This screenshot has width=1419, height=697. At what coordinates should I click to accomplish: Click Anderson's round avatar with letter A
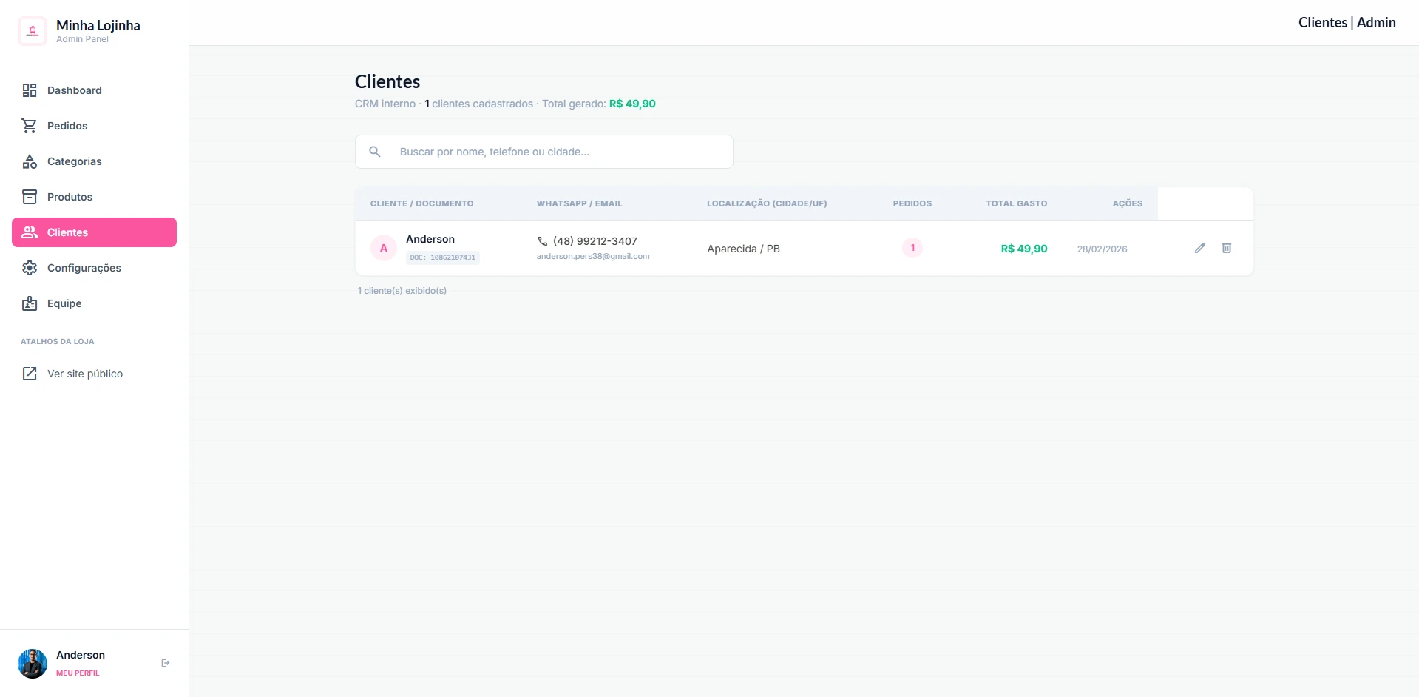pos(383,248)
